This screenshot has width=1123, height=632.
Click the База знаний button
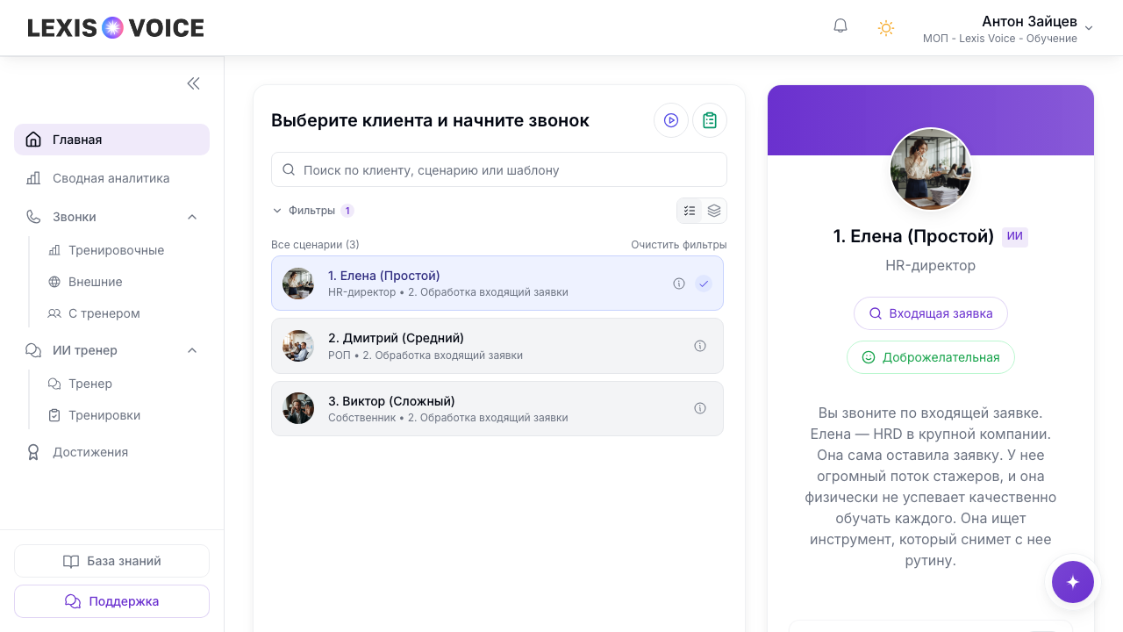(x=111, y=561)
